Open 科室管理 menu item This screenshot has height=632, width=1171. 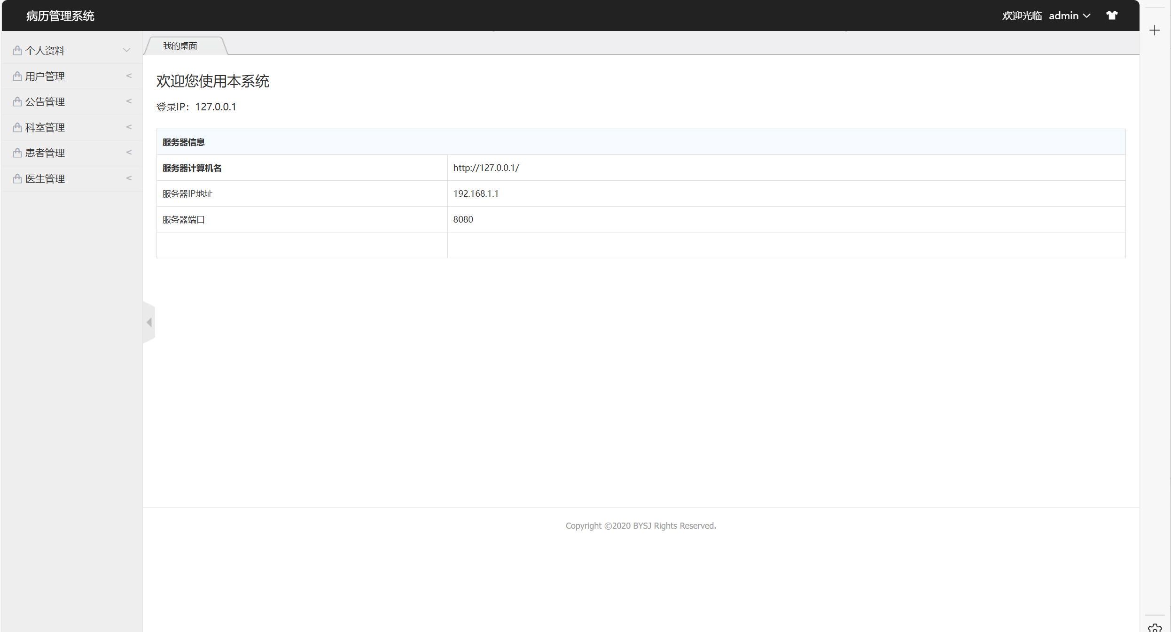pyautogui.click(x=45, y=127)
